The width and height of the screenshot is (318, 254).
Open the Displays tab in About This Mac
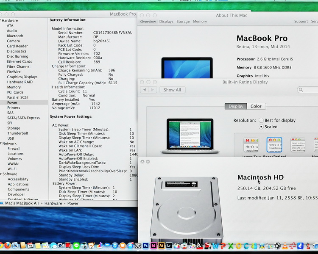166,22
